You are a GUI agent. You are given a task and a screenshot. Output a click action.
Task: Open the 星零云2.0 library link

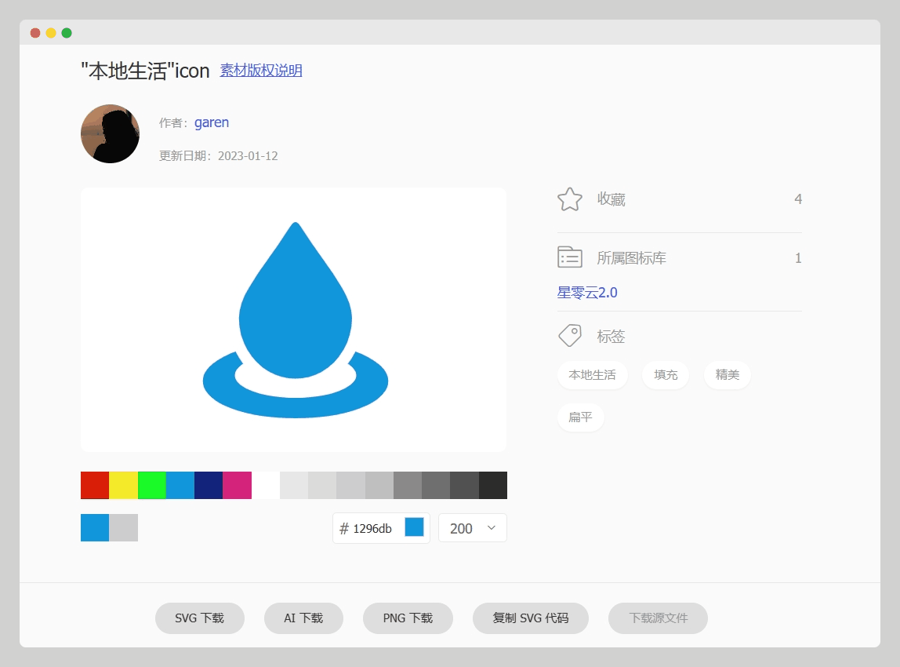pos(587,293)
